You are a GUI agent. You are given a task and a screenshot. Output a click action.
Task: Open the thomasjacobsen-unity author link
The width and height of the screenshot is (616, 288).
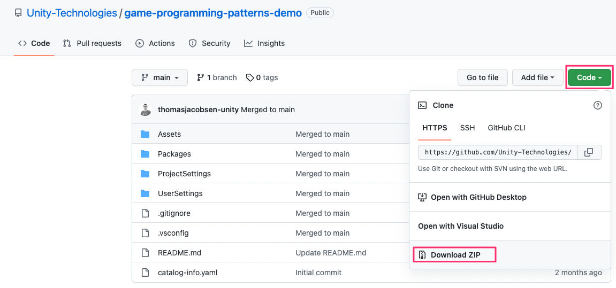pos(198,110)
